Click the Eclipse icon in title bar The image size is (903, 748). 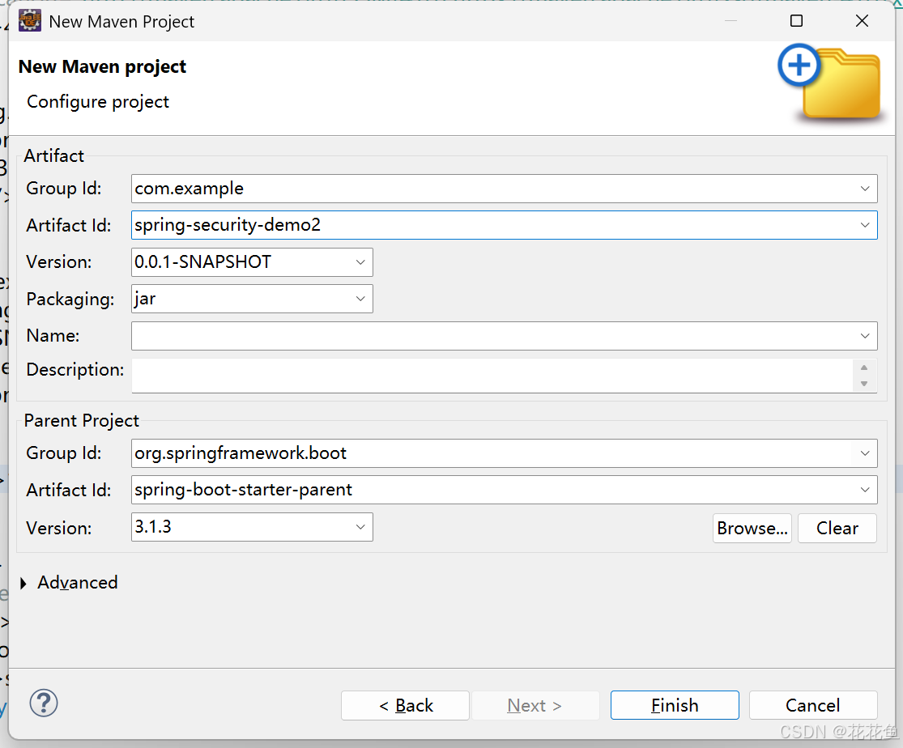30,21
